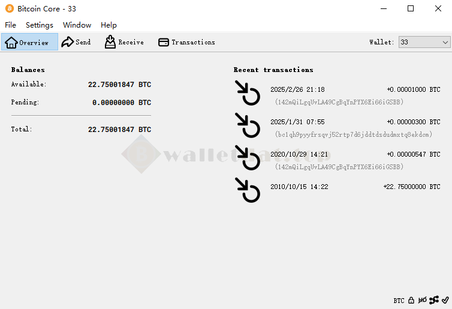Open the File menu
The height and width of the screenshot is (309, 452).
(10, 25)
